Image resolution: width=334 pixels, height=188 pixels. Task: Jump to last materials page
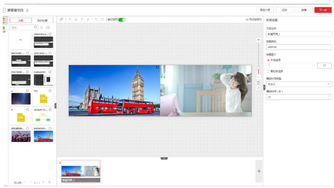click(x=49, y=182)
